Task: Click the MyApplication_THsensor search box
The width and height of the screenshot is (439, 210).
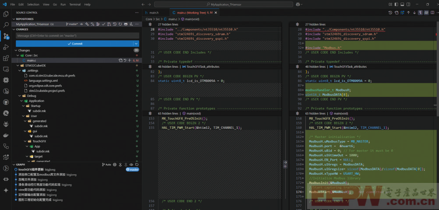Action: coord(224,4)
